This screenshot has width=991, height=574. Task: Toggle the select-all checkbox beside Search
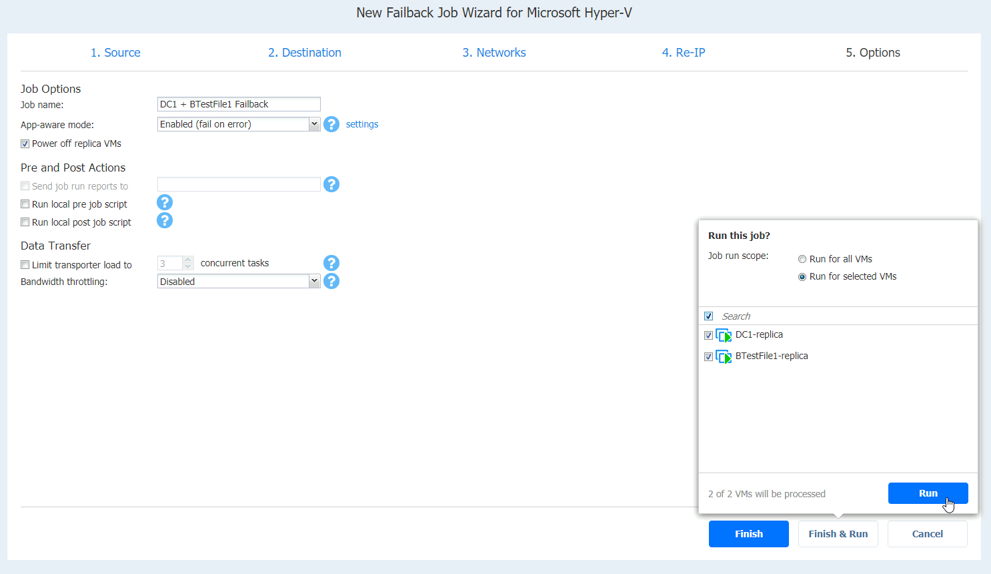[x=708, y=316]
